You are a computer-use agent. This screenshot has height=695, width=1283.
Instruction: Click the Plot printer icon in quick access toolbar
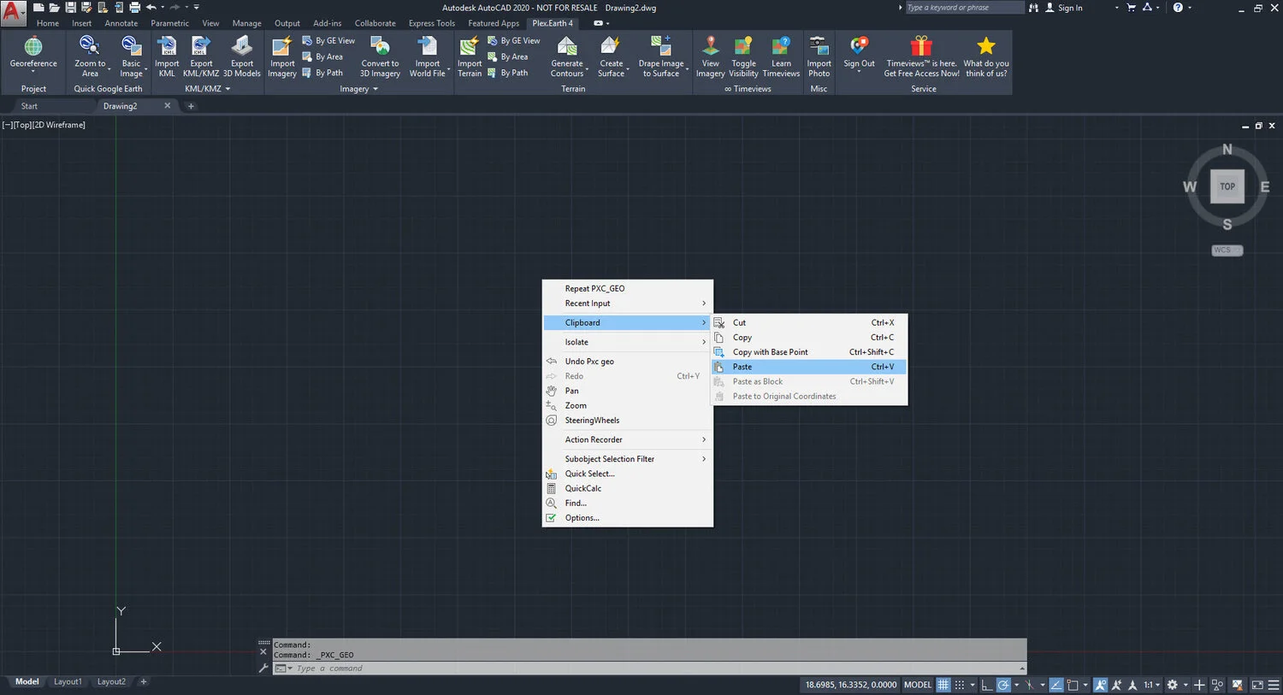pos(134,8)
